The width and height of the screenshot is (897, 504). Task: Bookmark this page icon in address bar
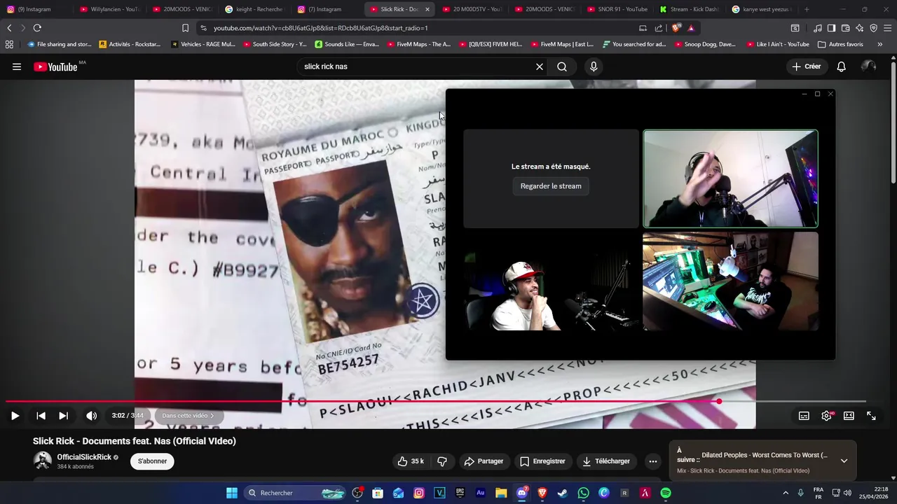[x=185, y=28]
